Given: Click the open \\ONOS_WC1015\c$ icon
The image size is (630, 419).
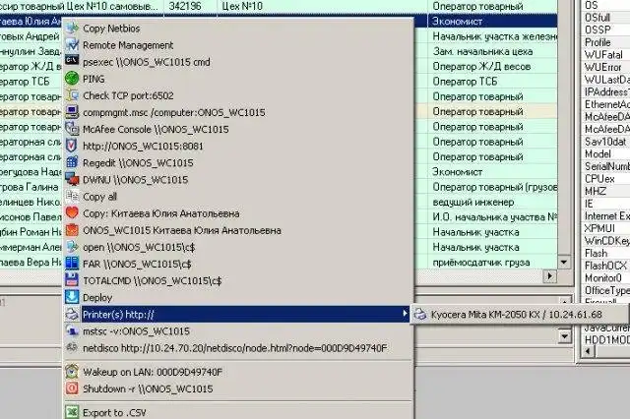Looking at the screenshot, I should tap(72, 247).
